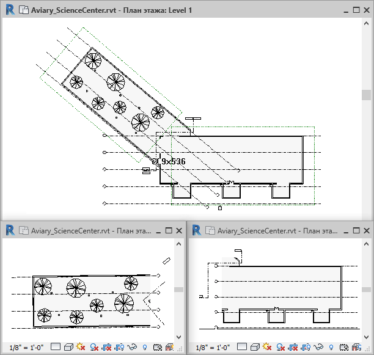Image resolution: width=374 pixels, height=355 pixels.
Task: Open view scale list in bottom-left view
Action: coord(26,348)
